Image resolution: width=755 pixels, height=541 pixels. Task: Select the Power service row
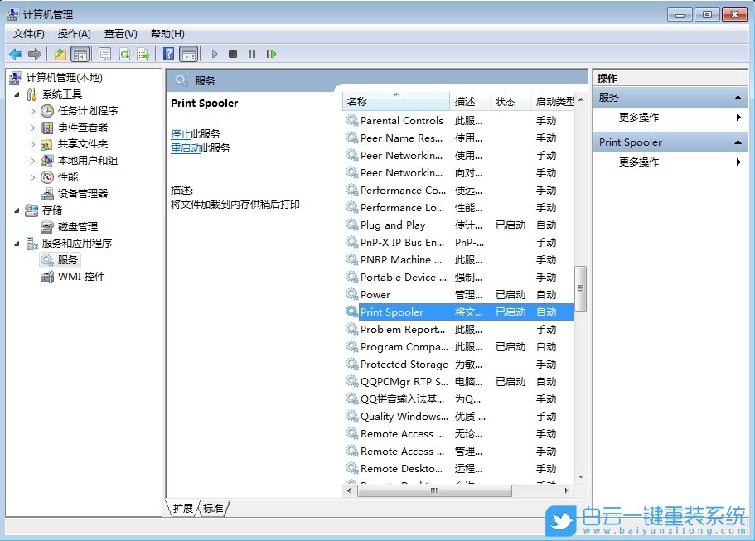(x=390, y=295)
